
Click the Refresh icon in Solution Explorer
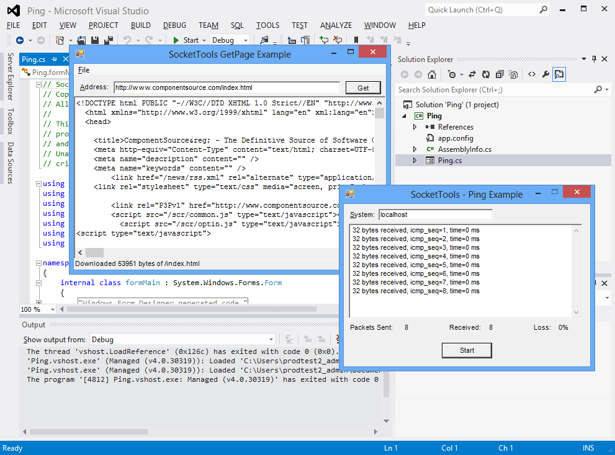tap(486, 74)
